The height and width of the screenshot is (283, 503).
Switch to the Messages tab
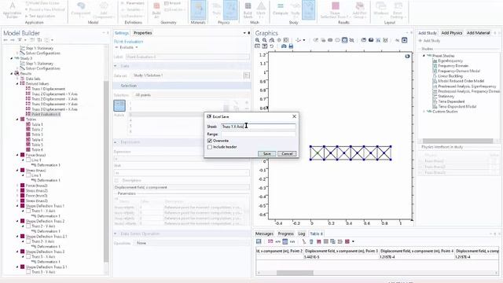click(264, 233)
